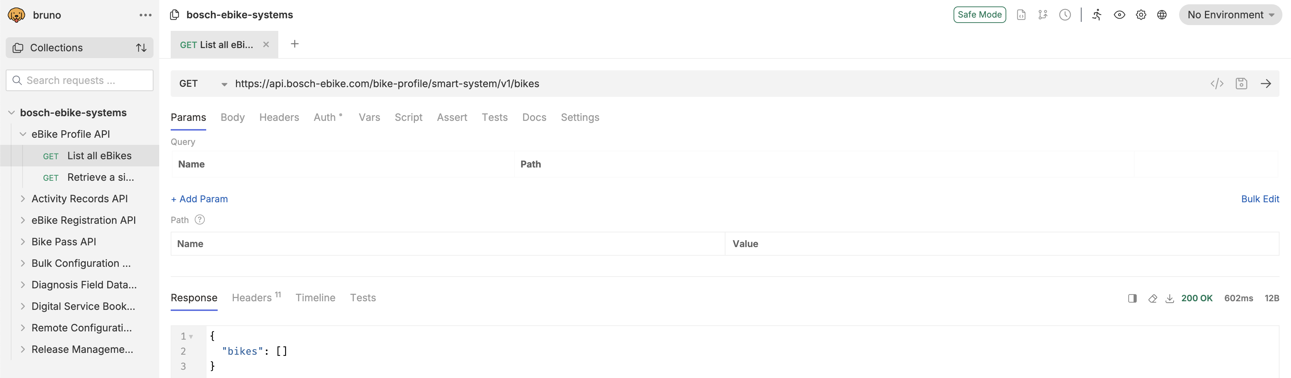Collapse the eBike Profile API folder
The image size is (1291, 378).
[x=23, y=134]
